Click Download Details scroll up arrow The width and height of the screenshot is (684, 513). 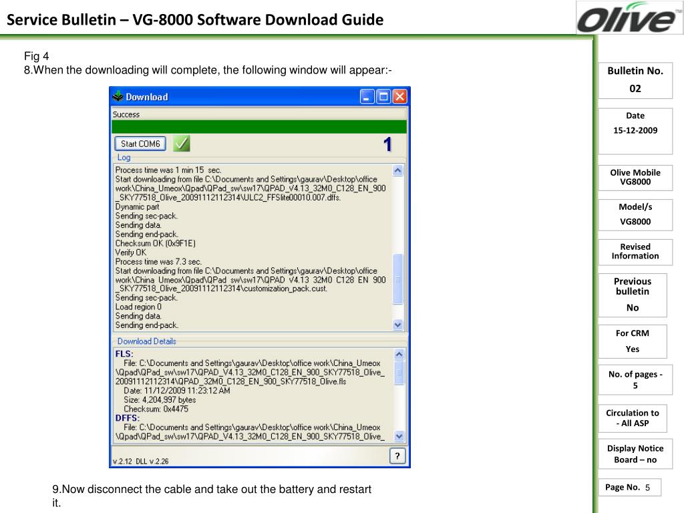[399, 354]
